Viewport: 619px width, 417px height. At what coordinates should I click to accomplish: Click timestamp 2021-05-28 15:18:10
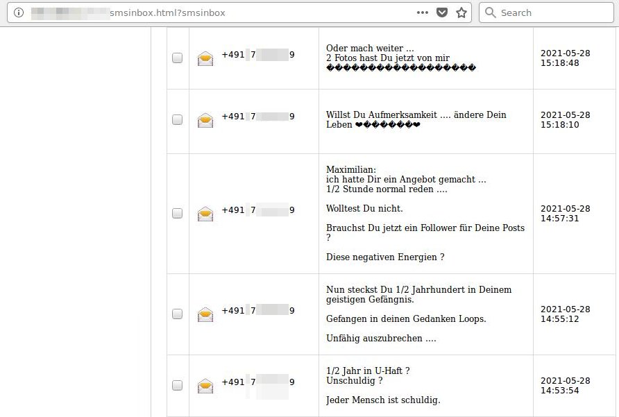[566, 120]
